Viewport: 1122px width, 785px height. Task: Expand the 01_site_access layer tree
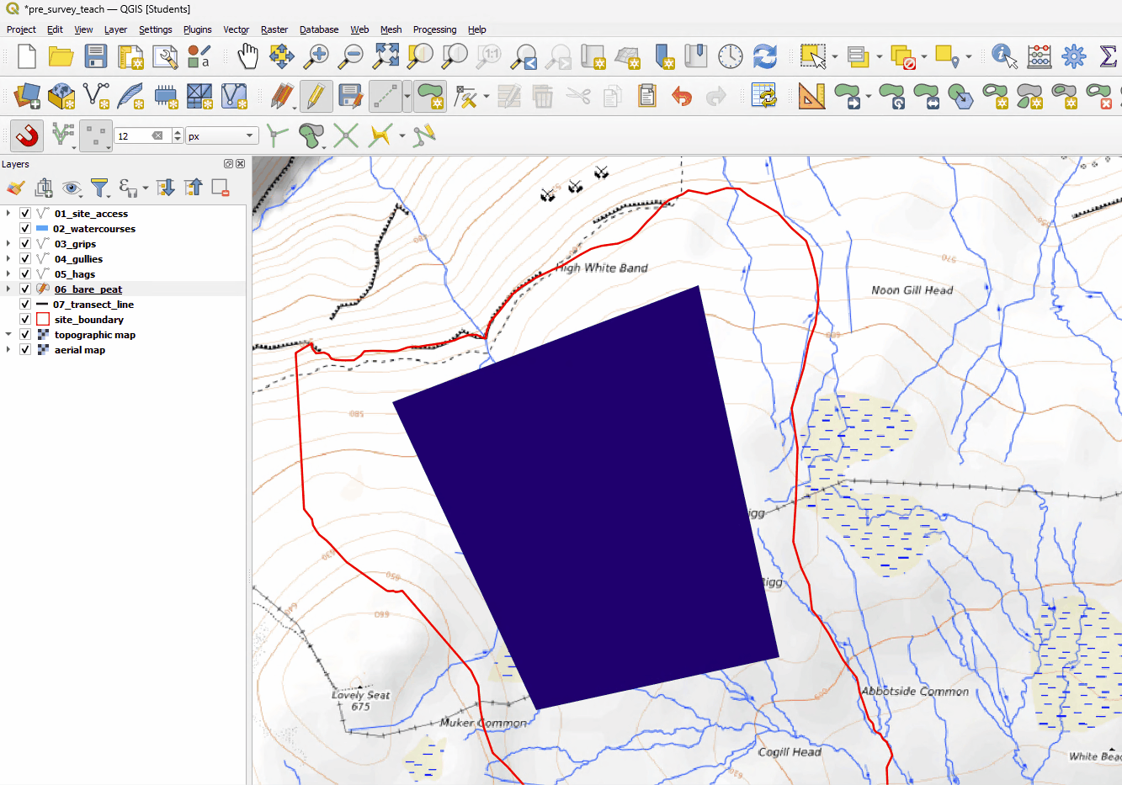tap(8, 214)
